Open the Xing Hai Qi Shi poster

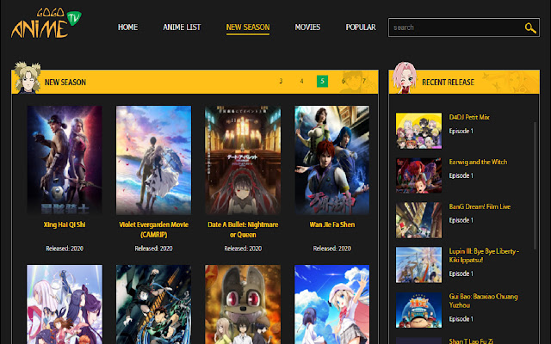tap(65, 160)
